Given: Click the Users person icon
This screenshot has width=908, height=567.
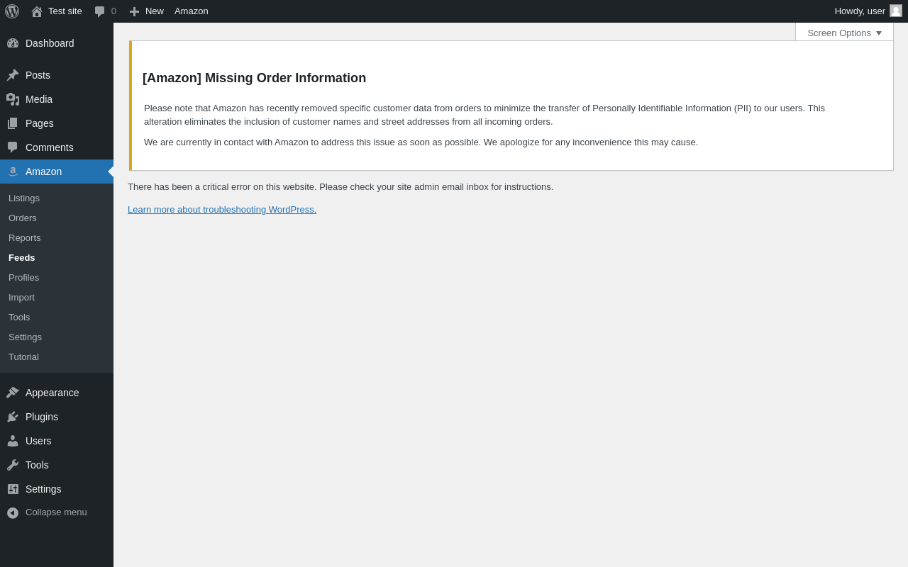Looking at the screenshot, I should tap(13, 441).
